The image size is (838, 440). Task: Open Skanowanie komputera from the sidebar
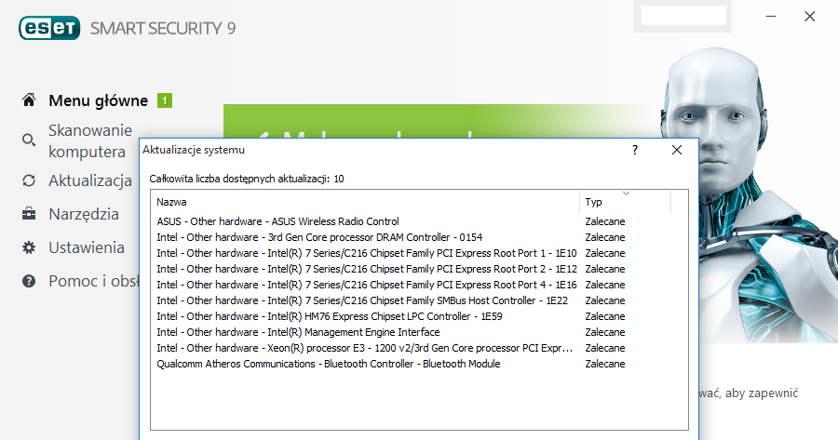(89, 141)
